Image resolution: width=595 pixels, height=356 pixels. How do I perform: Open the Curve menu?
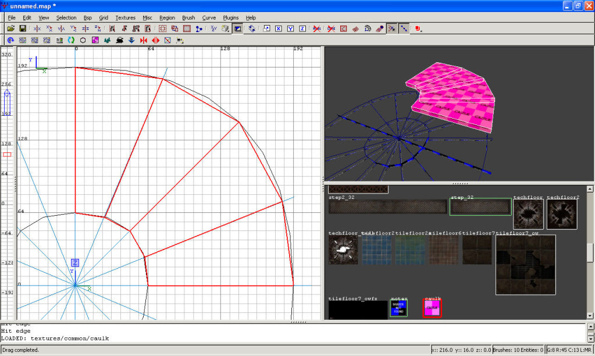click(209, 18)
